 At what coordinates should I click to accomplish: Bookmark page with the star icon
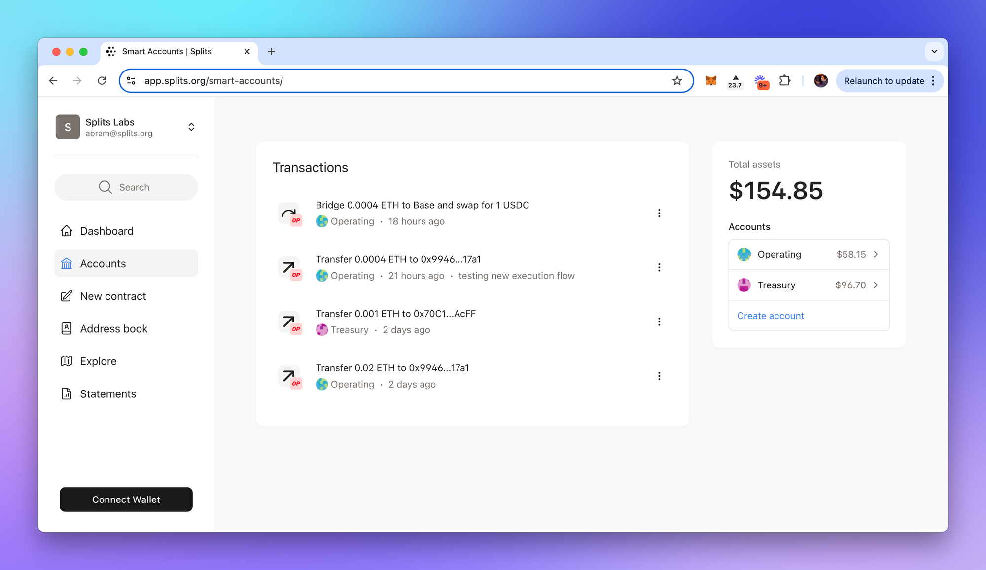(677, 81)
